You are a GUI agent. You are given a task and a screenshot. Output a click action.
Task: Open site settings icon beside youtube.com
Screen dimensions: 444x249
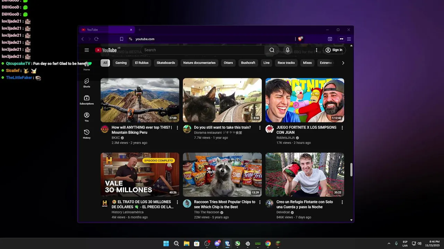(x=130, y=39)
